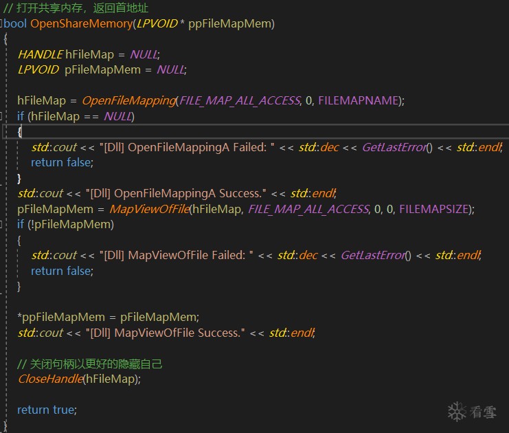Viewport: 509px width, 433px height.
Task: Click LPVOID in the function signature
Action: click(x=157, y=23)
